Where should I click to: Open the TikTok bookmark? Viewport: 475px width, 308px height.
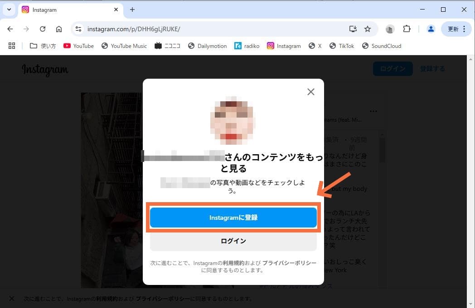coord(342,46)
